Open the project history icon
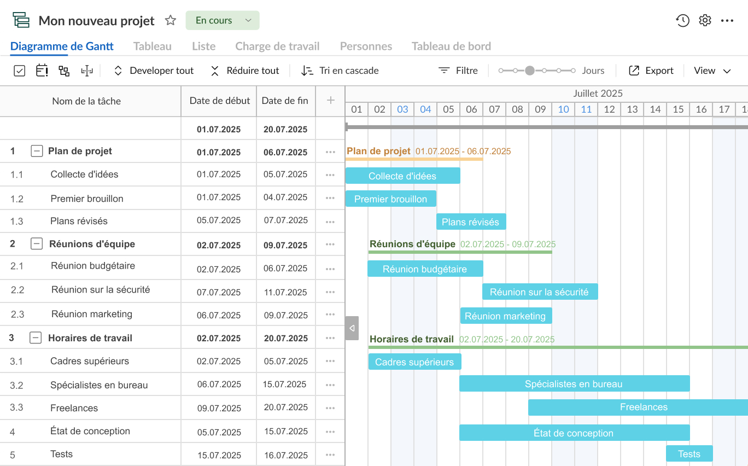Screen dimensions: 748x466 point(682,20)
